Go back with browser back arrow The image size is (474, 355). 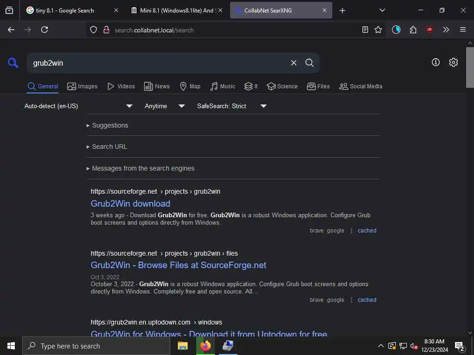[x=11, y=30]
